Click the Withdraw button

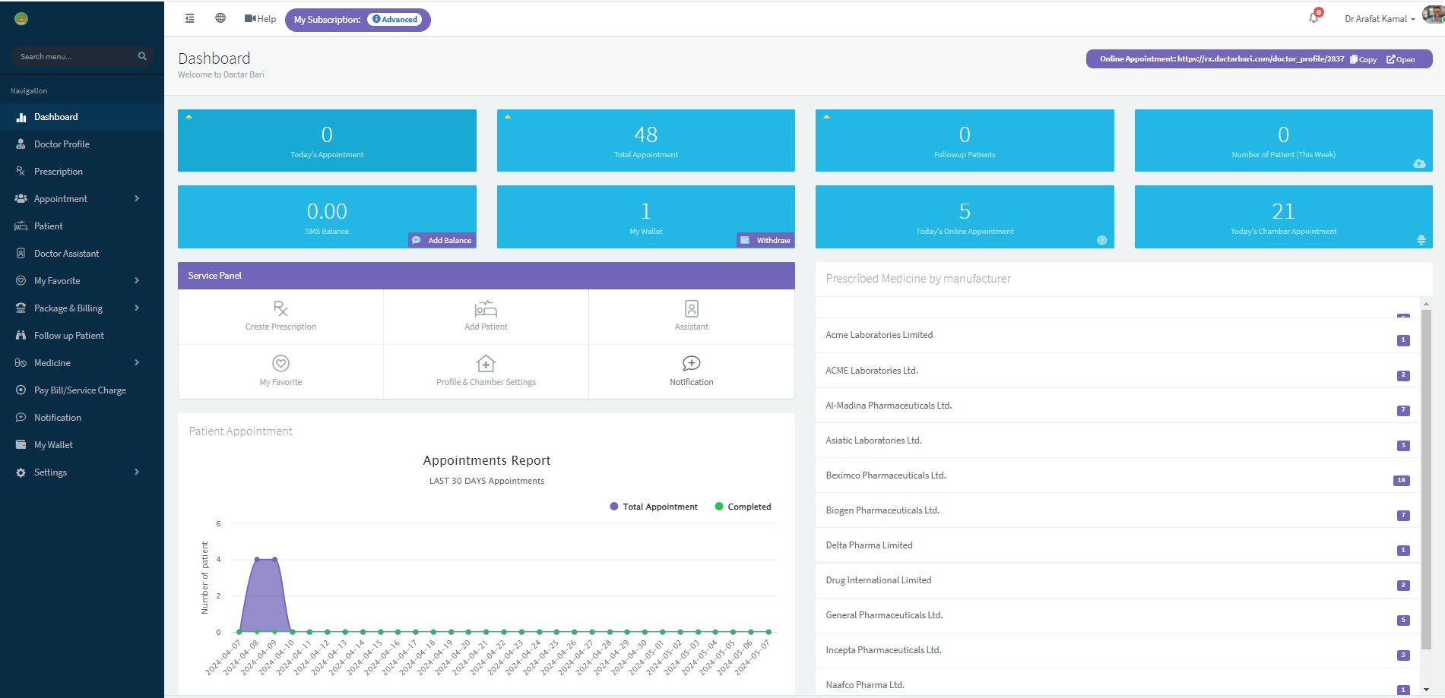tap(765, 240)
